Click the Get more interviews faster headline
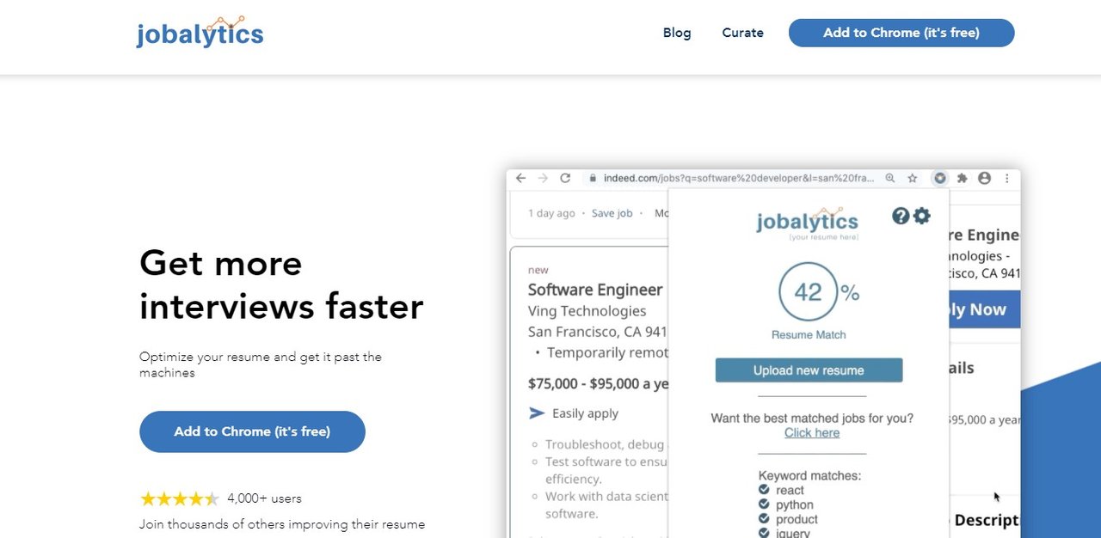 pyautogui.click(x=281, y=284)
